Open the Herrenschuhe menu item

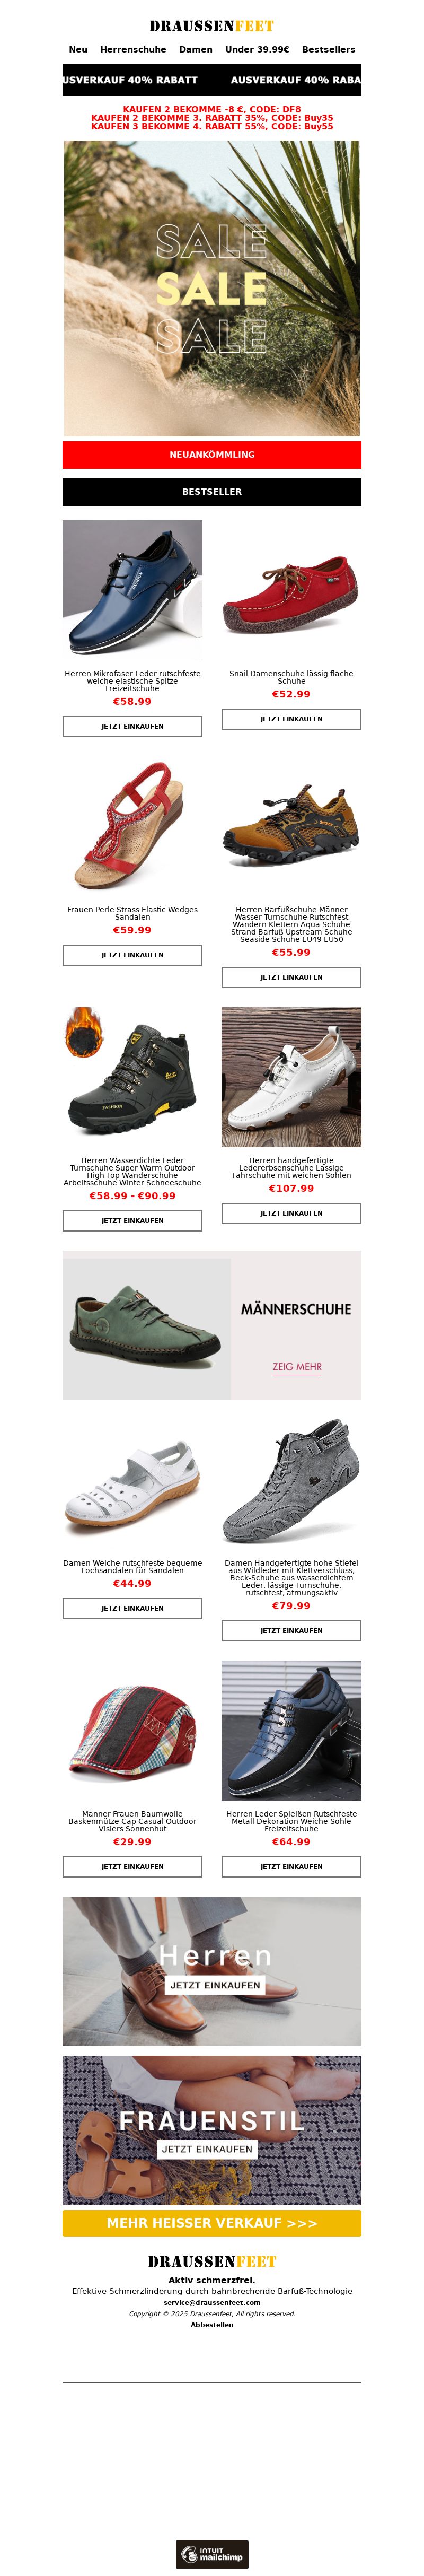[x=133, y=49]
